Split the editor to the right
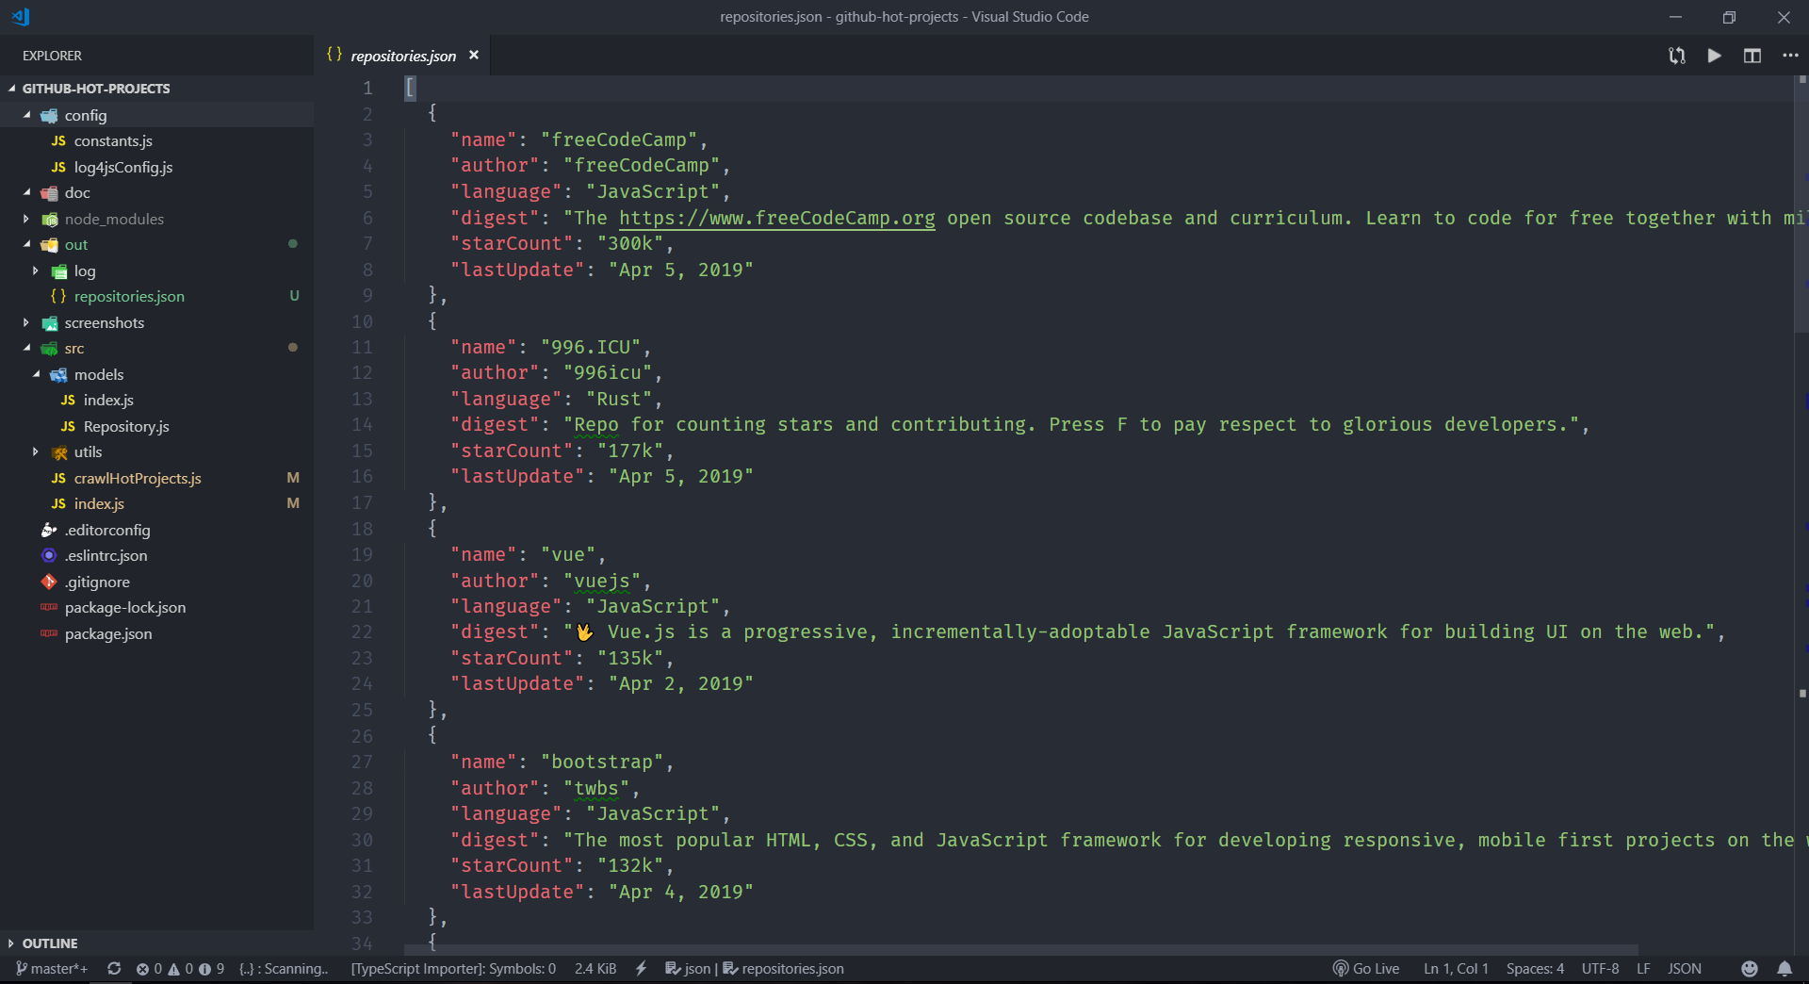Screen dimensions: 1809x984 pos(1752,56)
